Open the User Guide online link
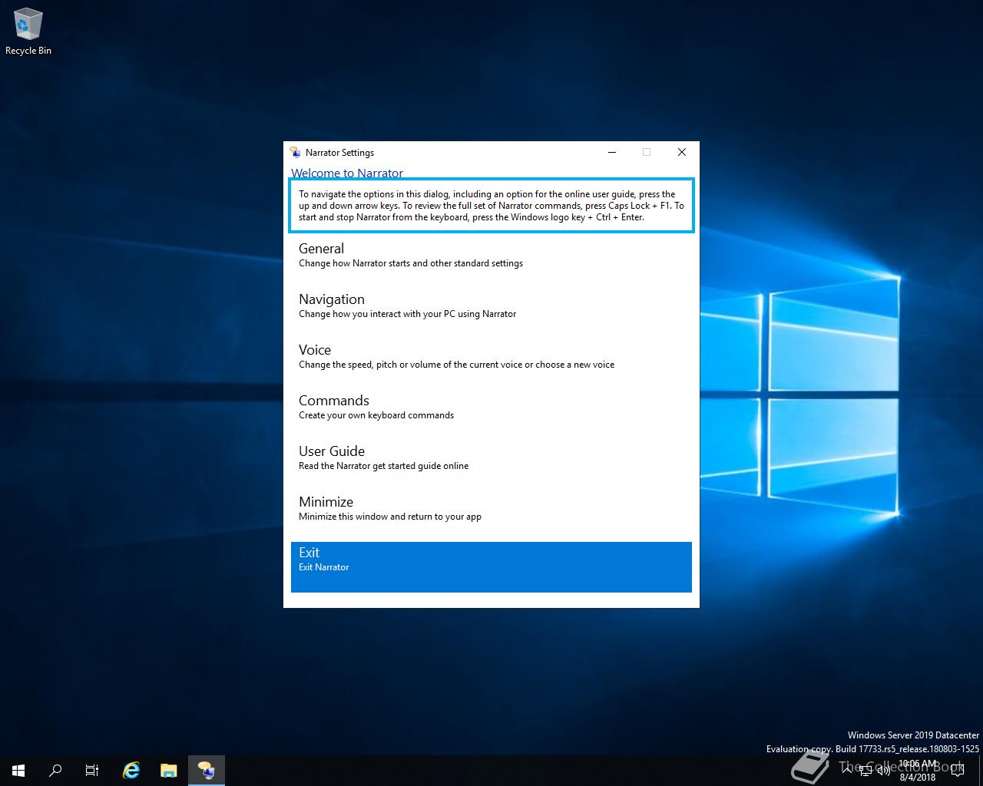The height and width of the screenshot is (786, 983). 491,466
